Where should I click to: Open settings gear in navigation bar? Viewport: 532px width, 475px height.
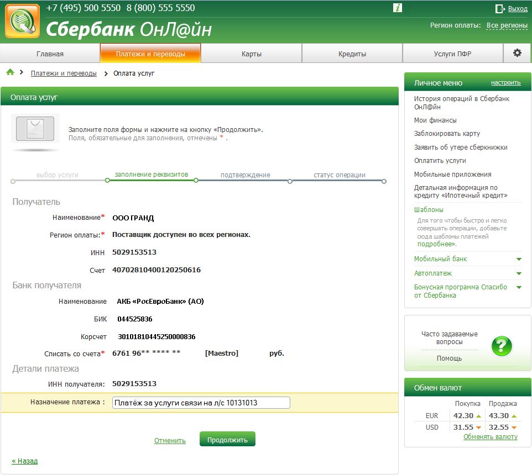point(517,53)
